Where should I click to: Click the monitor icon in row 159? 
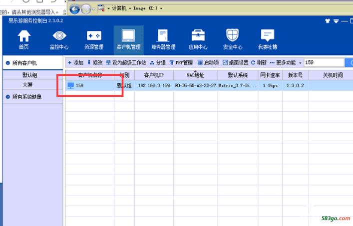[71, 85]
